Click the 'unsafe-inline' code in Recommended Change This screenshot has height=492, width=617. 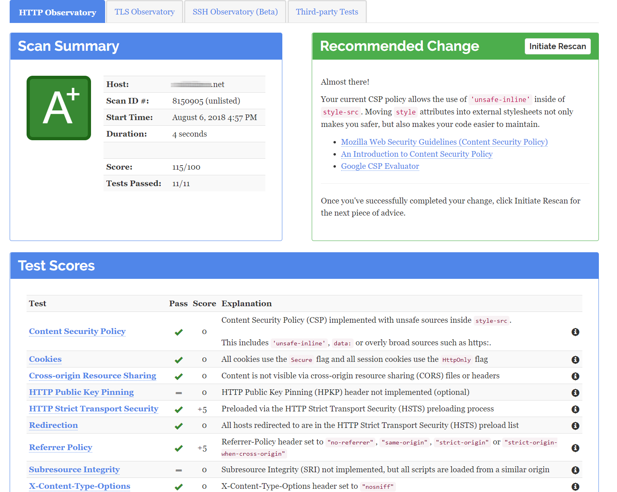coord(501,100)
